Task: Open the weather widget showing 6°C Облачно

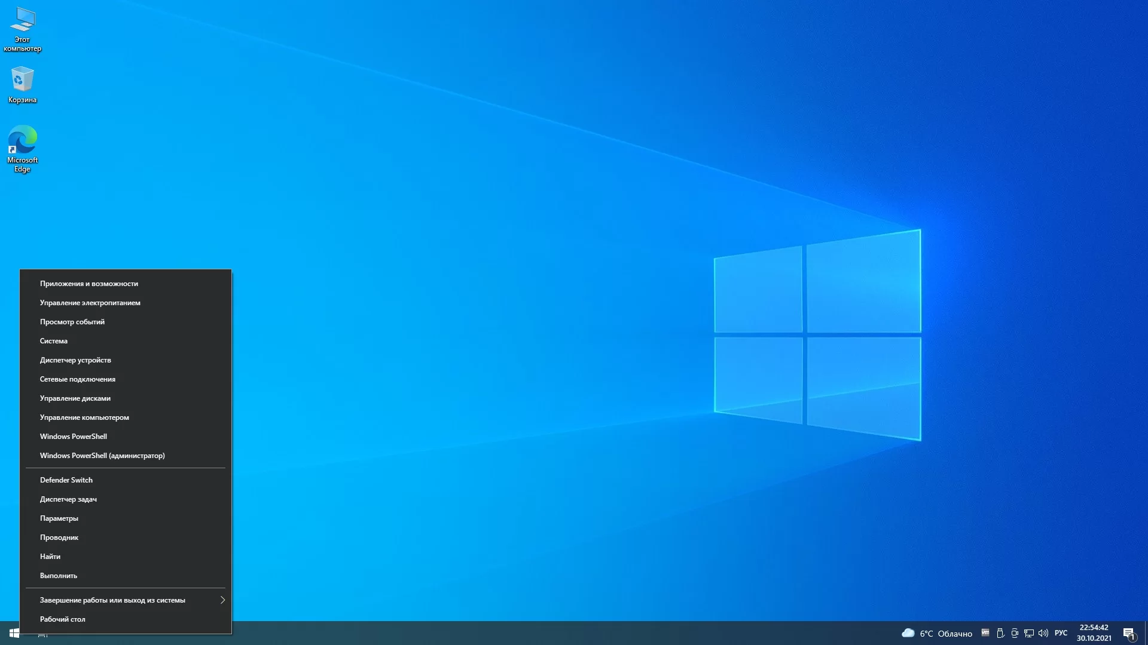Action: (x=937, y=633)
